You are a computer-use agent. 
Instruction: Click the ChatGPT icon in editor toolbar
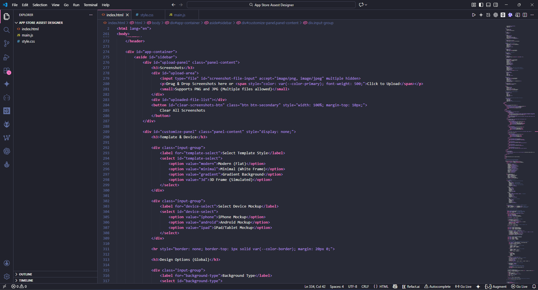(x=496, y=15)
